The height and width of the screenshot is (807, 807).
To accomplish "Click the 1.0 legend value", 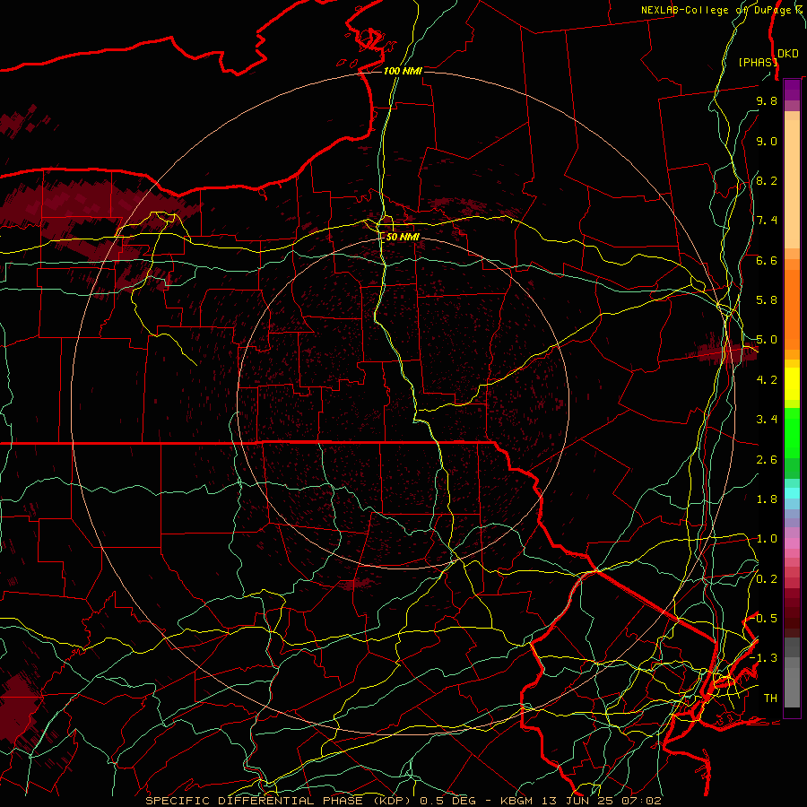I will (x=767, y=539).
